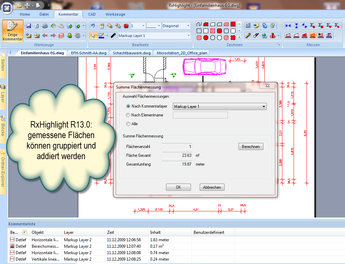Pick the yellow pencil drawing tool

tap(248, 36)
